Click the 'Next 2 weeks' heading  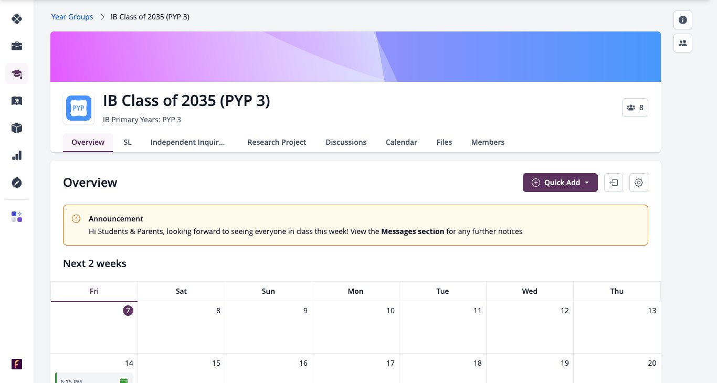(x=94, y=263)
